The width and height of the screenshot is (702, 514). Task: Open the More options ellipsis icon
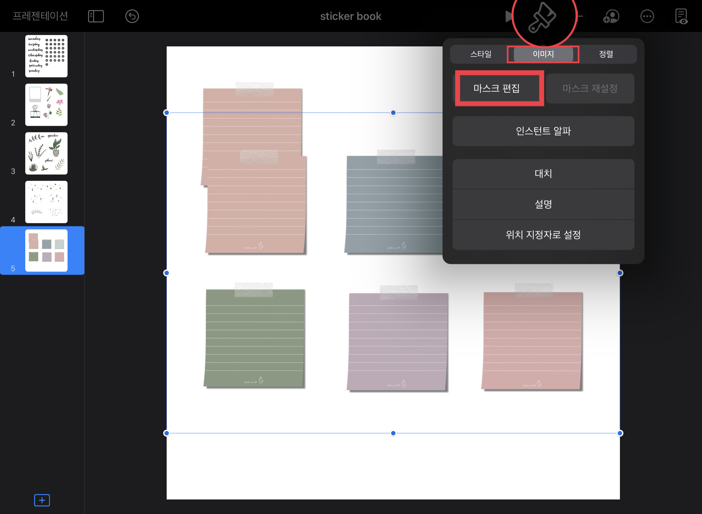click(x=647, y=16)
